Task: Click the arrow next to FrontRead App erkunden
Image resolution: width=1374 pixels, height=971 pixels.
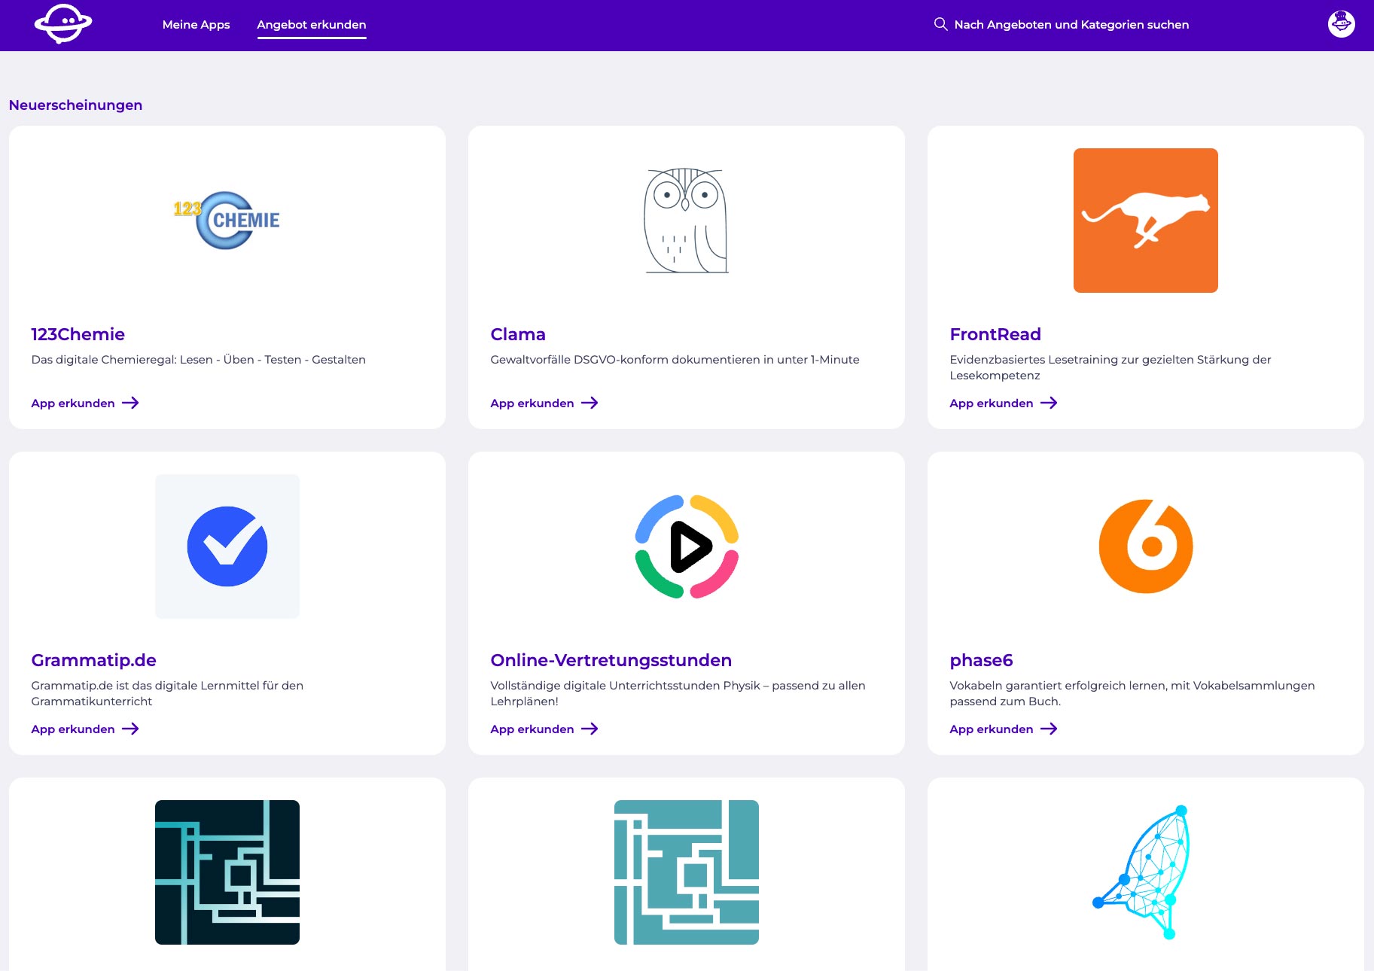Action: click(x=1049, y=403)
